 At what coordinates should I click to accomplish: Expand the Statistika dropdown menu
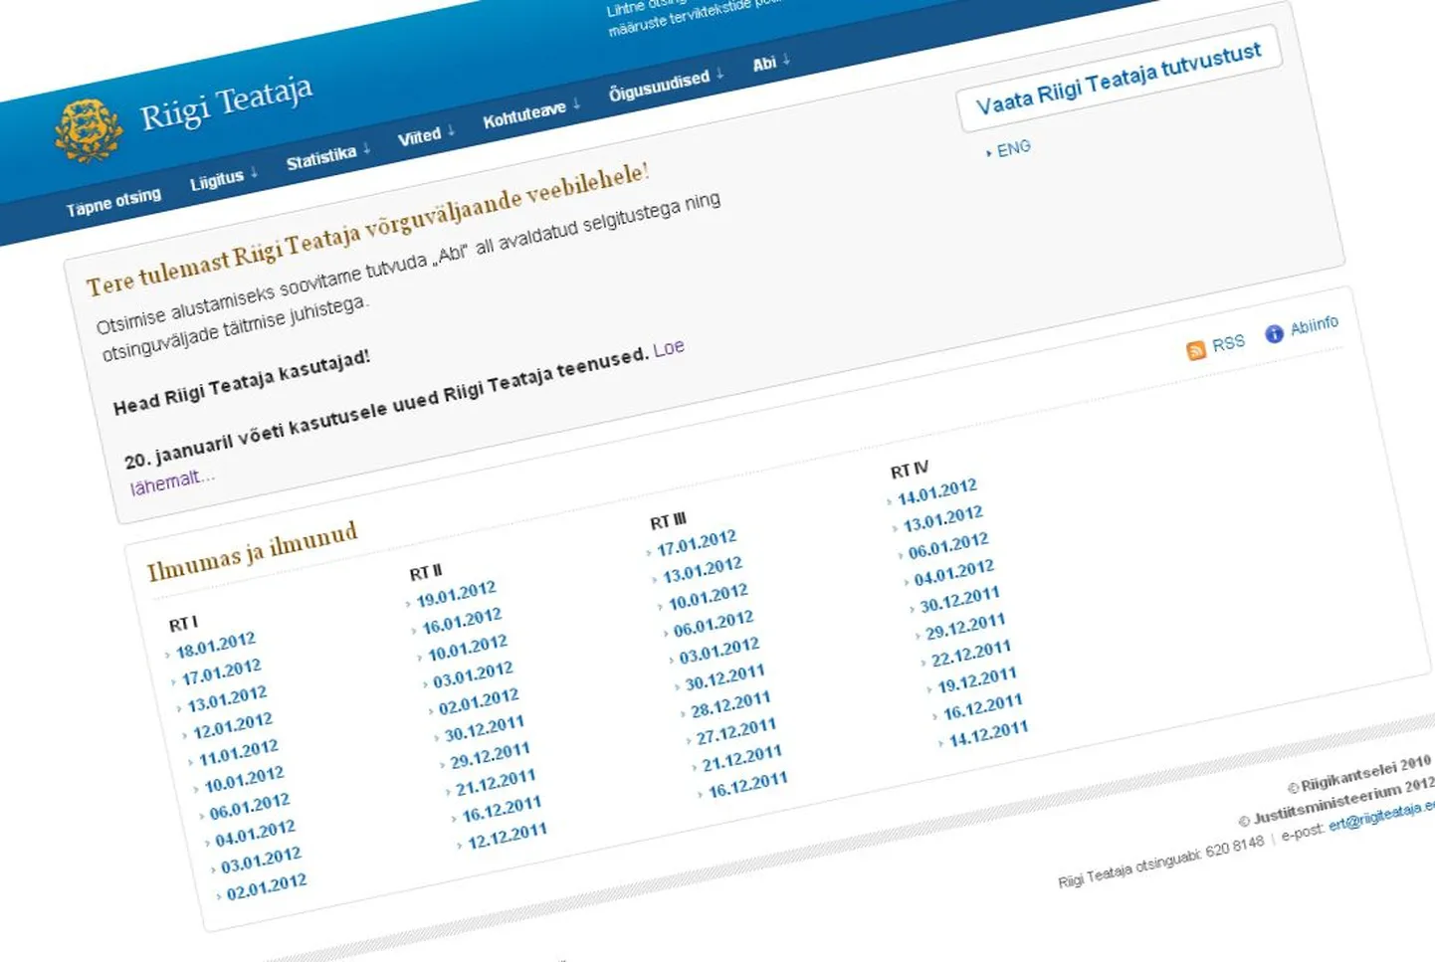[x=327, y=156]
